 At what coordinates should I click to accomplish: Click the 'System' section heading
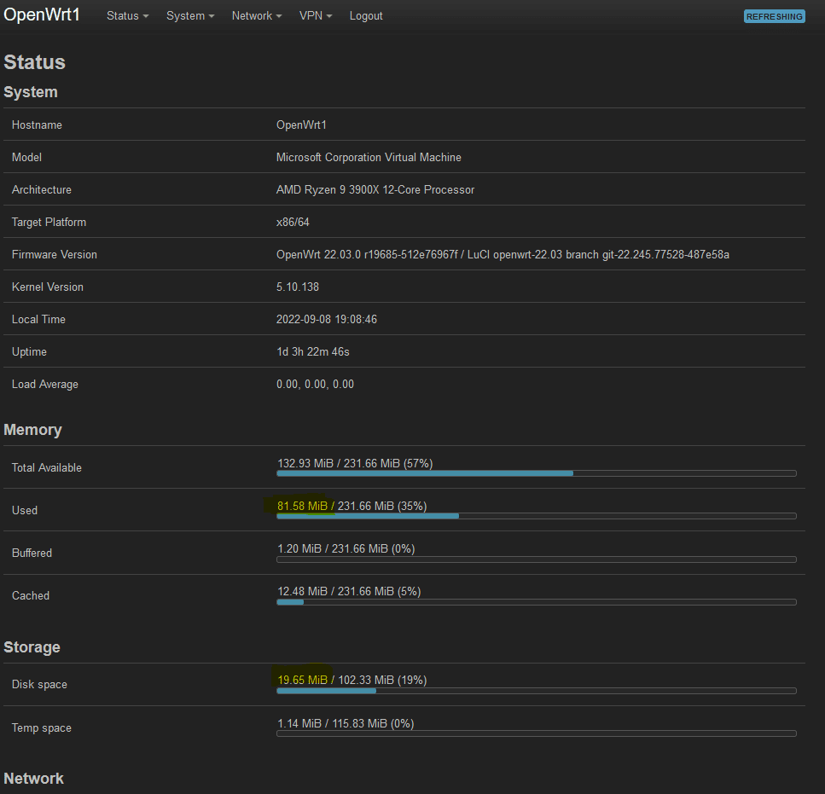(x=31, y=92)
